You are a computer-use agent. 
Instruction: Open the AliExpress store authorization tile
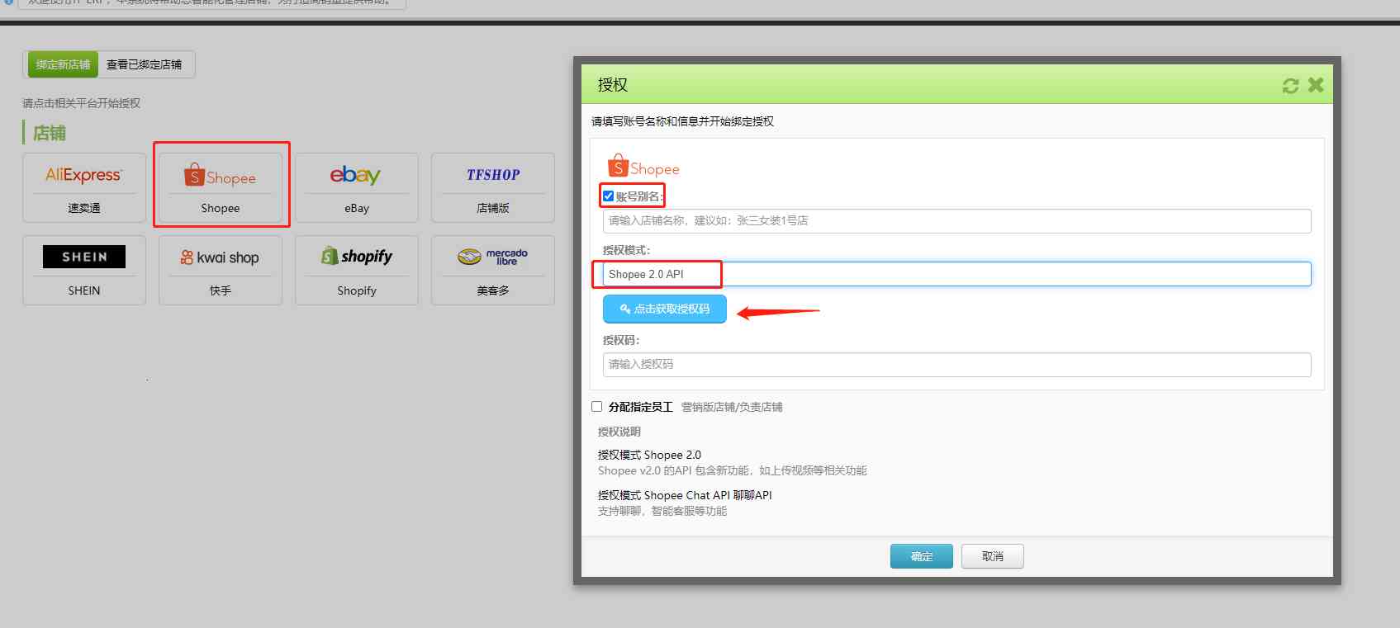pos(84,187)
